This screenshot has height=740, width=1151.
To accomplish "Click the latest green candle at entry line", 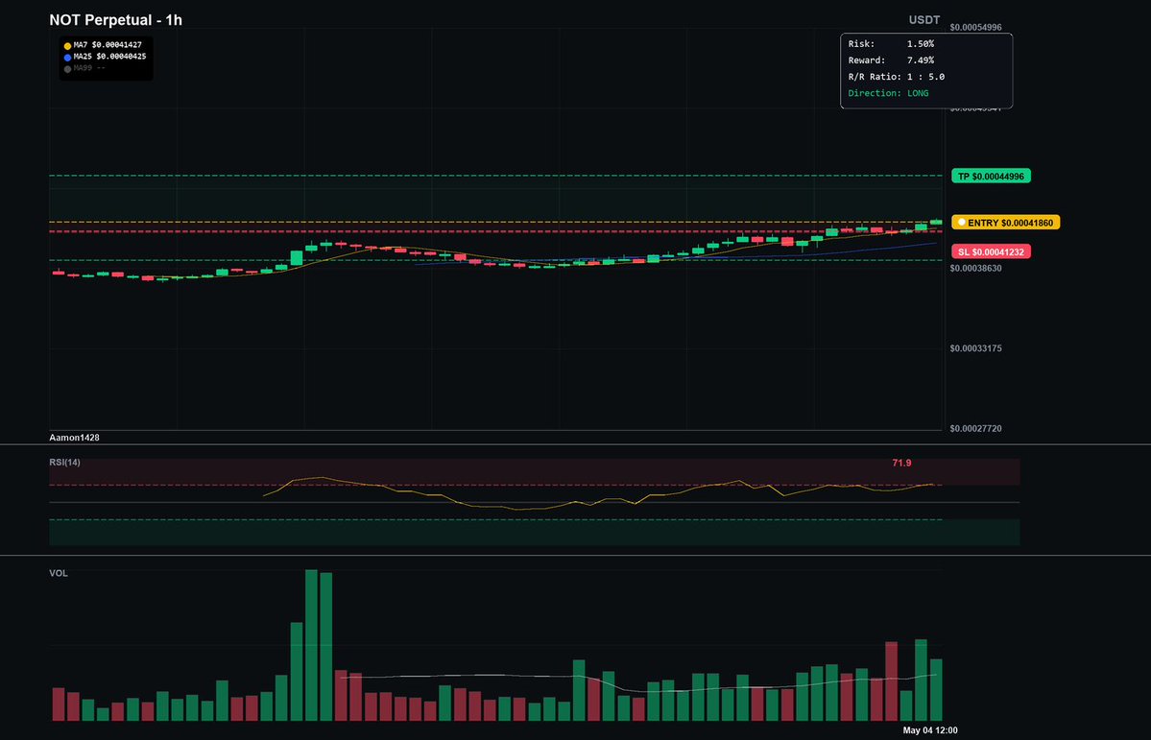I will 936,222.
